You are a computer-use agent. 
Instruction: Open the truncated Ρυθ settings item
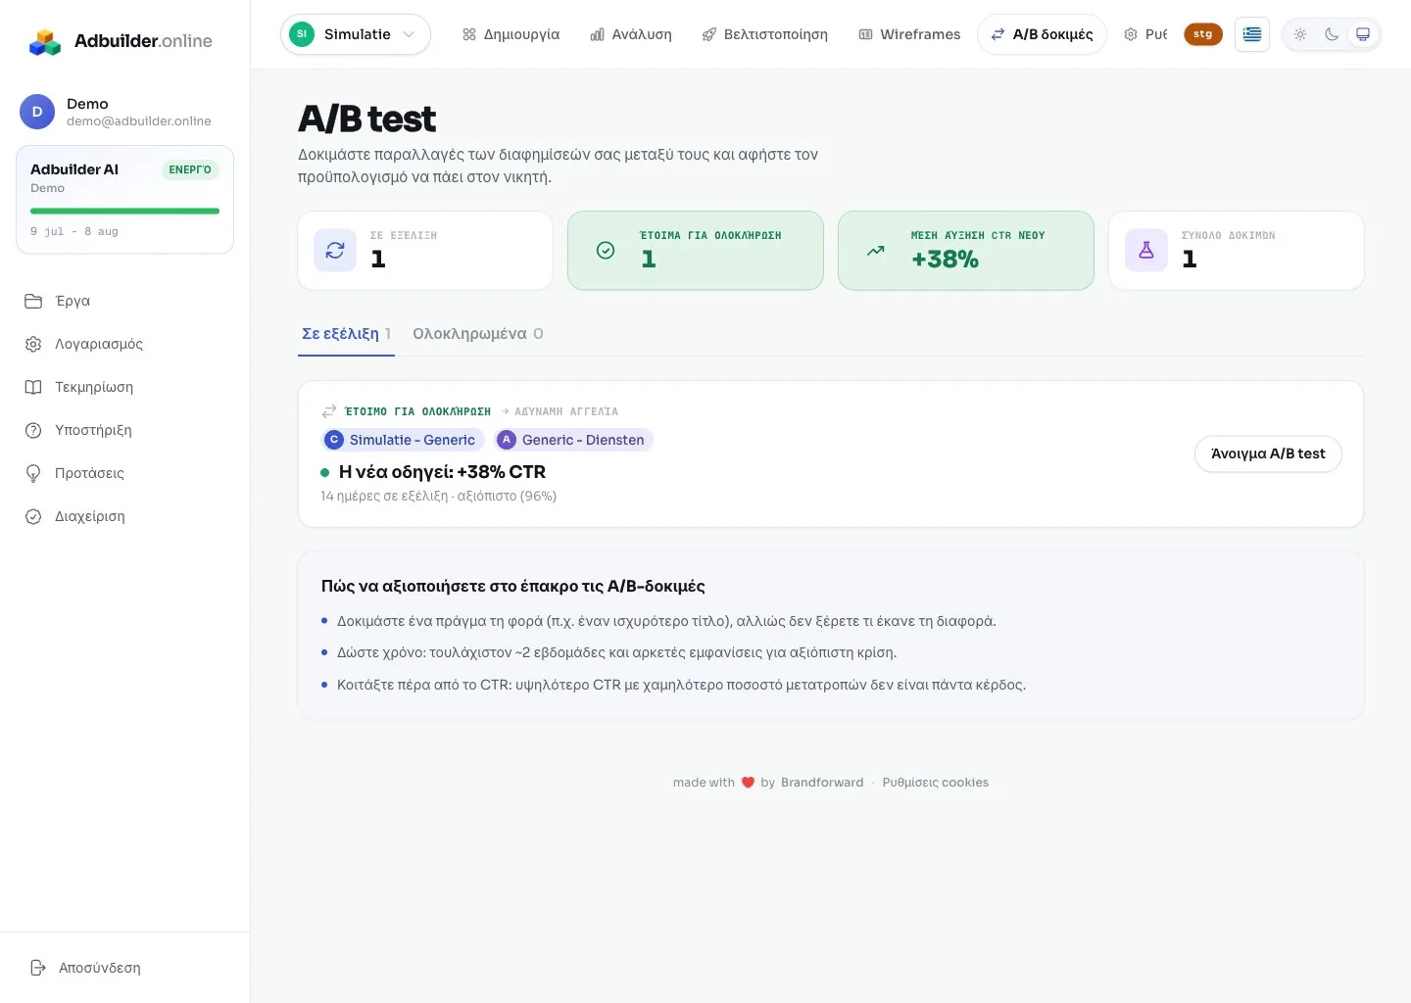point(1145,34)
